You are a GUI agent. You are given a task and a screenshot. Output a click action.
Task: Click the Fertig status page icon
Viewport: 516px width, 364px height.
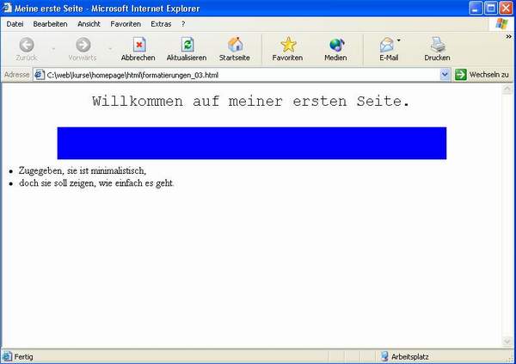click(x=7, y=356)
